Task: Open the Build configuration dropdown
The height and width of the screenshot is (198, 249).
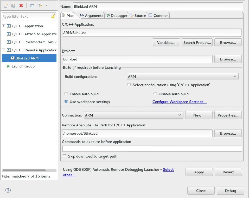Action: pyautogui.click(x=182, y=77)
